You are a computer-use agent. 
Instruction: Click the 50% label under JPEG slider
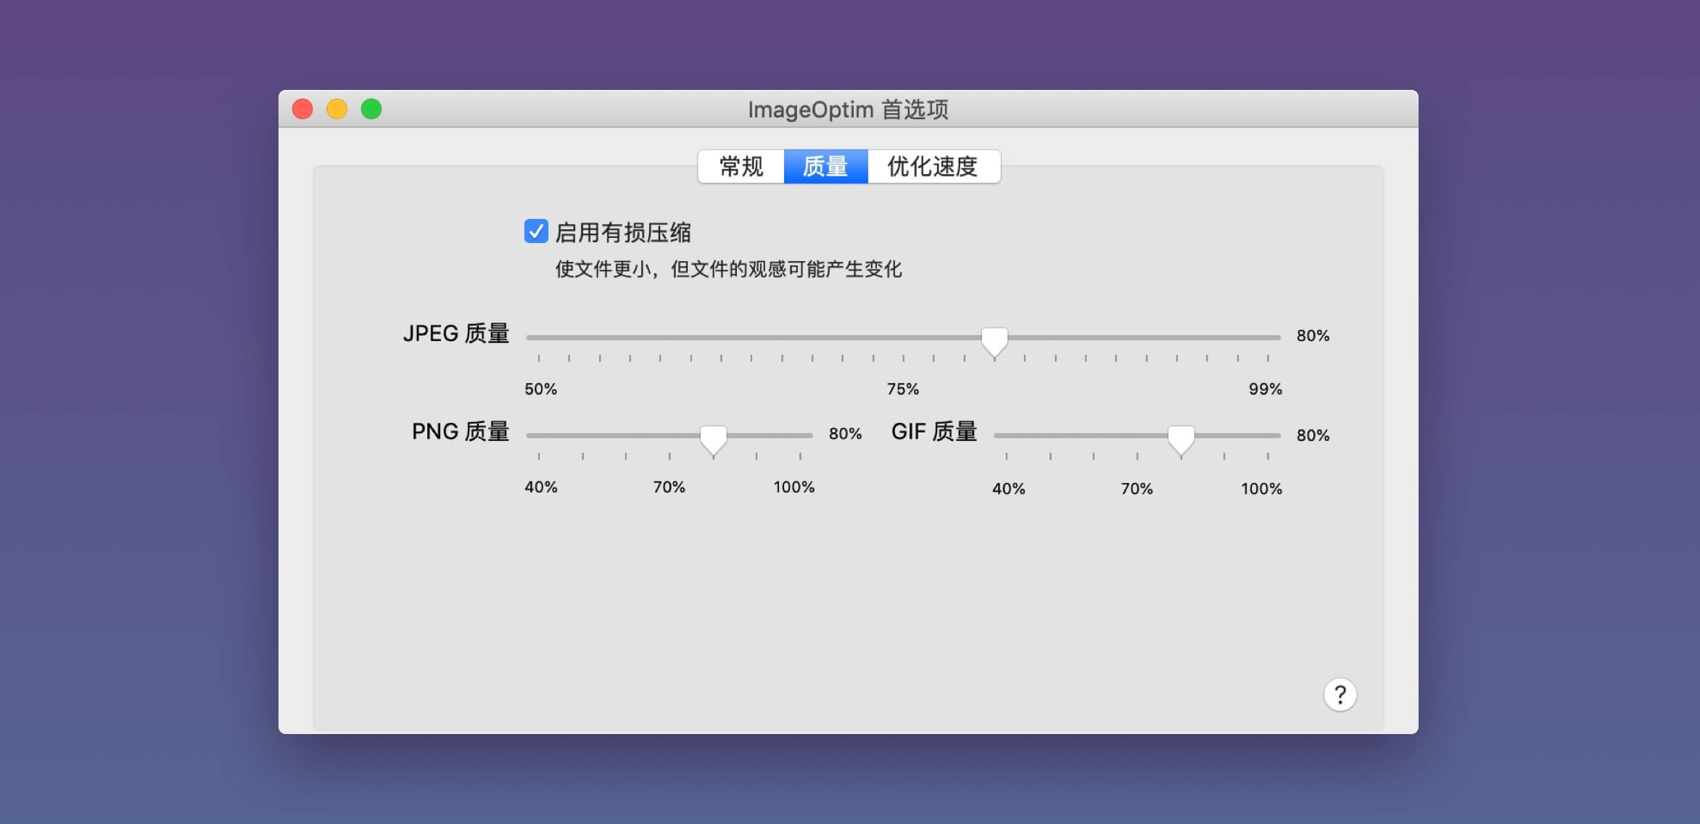coord(541,389)
